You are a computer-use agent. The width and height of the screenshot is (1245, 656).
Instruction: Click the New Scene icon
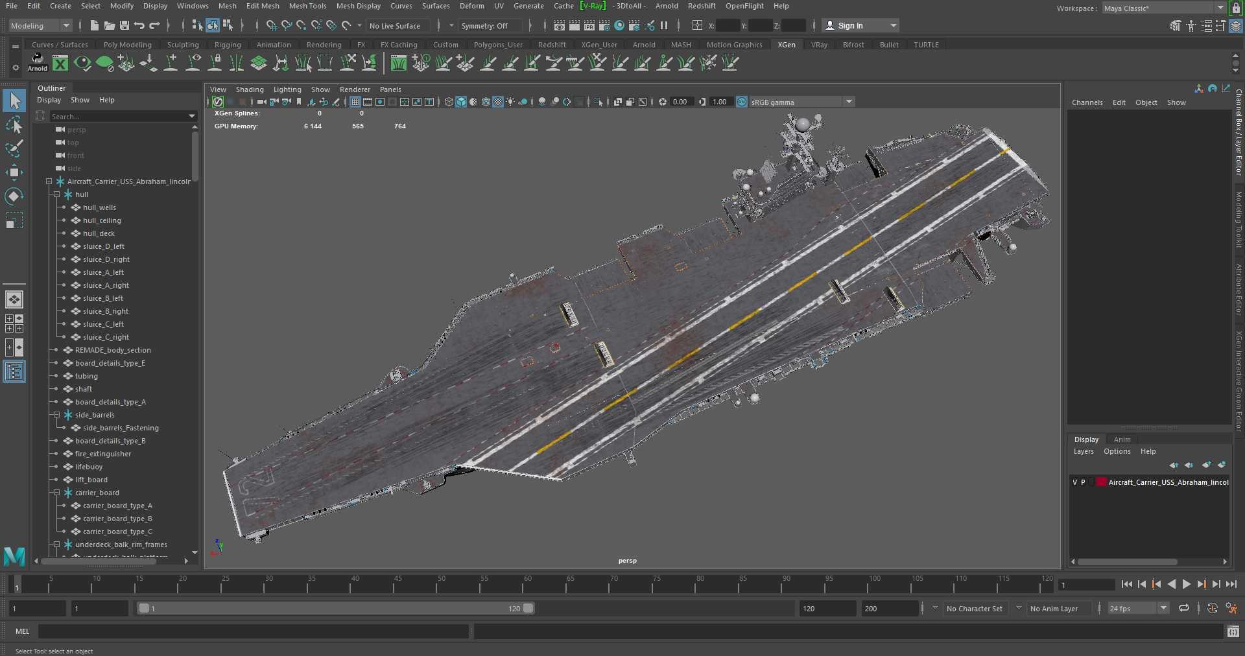[x=95, y=25]
